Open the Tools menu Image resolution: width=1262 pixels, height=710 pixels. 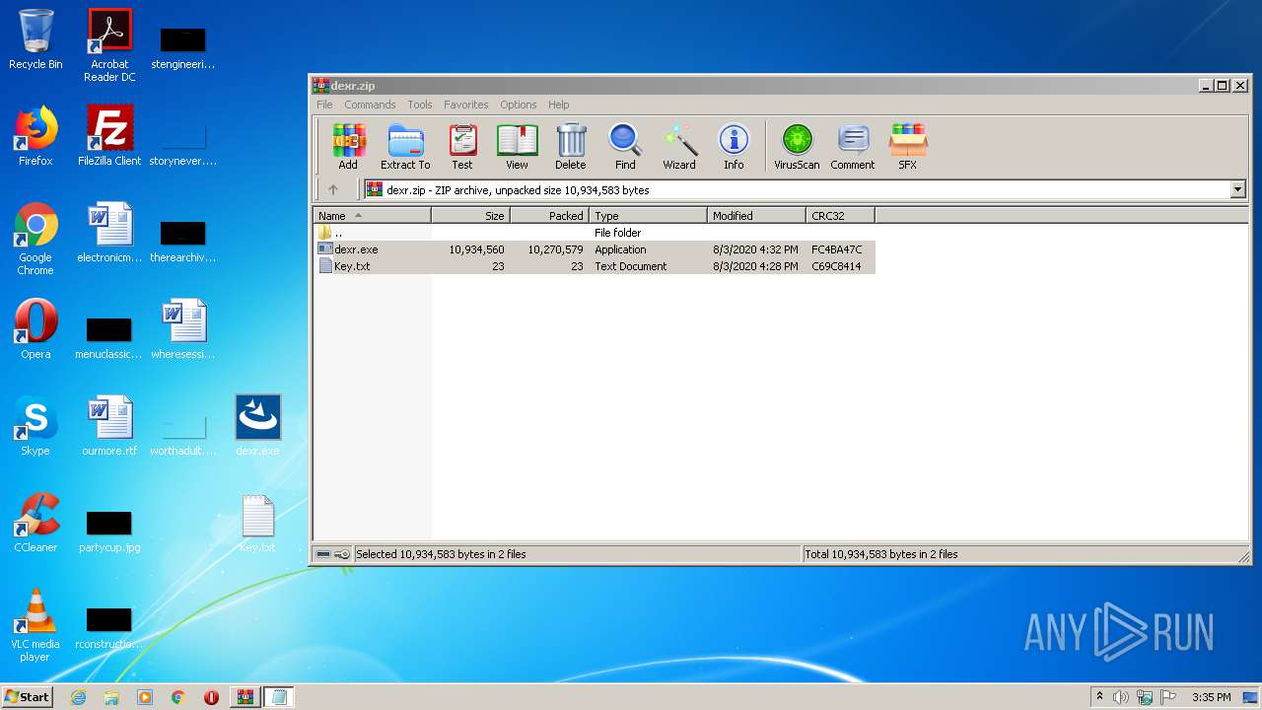click(x=420, y=105)
